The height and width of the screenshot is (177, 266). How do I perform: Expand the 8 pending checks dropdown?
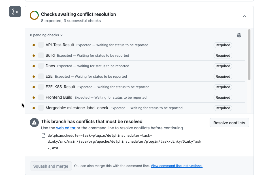click(x=46, y=35)
